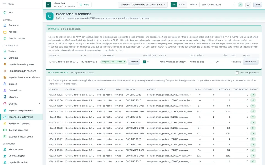Click the Cuentas corrientes money icon
This screenshot has width=265, height=165.
[x=5, y=130]
